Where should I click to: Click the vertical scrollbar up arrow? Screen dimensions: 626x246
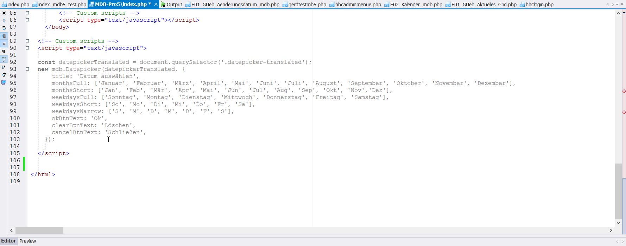pyautogui.click(x=618, y=13)
